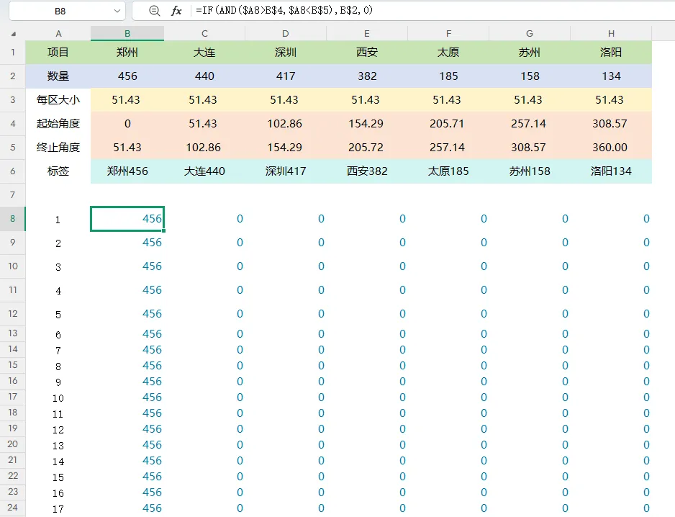Image resolution: width=675 pixels, height=517 pixels.
Task: Select column B header
Action: tap(127, 34)
